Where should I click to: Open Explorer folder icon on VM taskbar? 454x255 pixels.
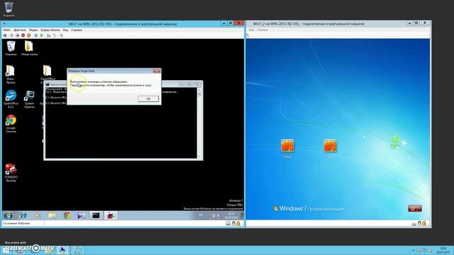pos(52,215)
